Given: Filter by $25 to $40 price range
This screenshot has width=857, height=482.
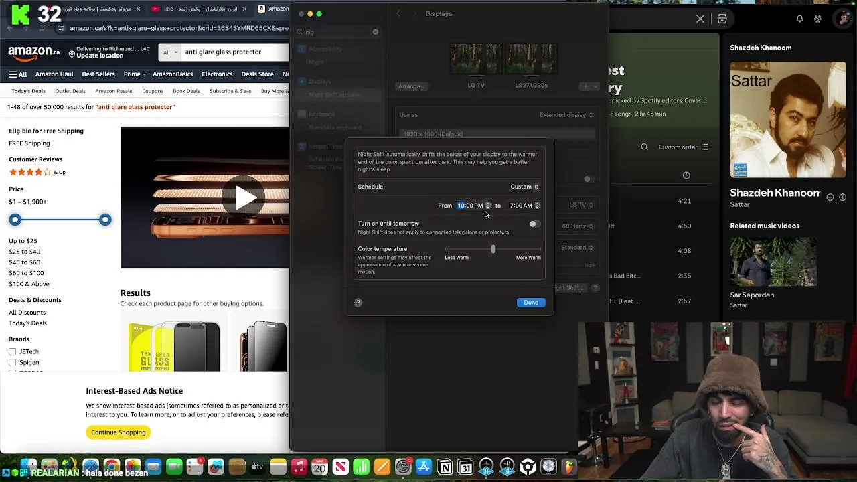Looking at the screenshot, I should (24, 252).
